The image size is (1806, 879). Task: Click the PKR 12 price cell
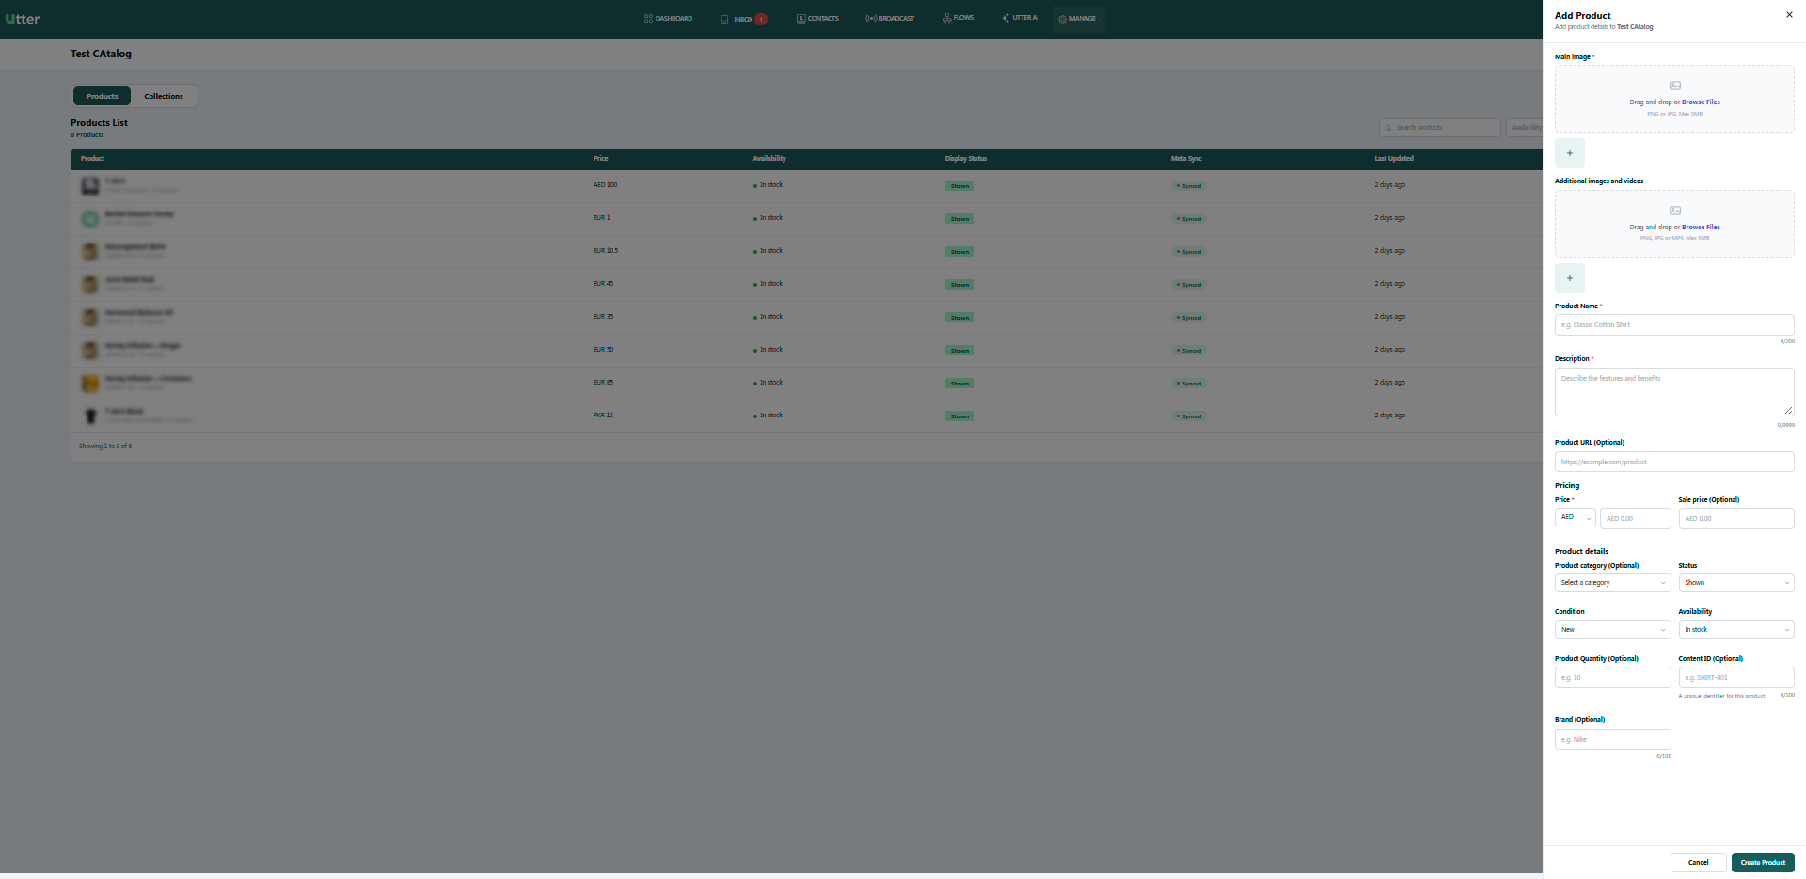(603, 416)
